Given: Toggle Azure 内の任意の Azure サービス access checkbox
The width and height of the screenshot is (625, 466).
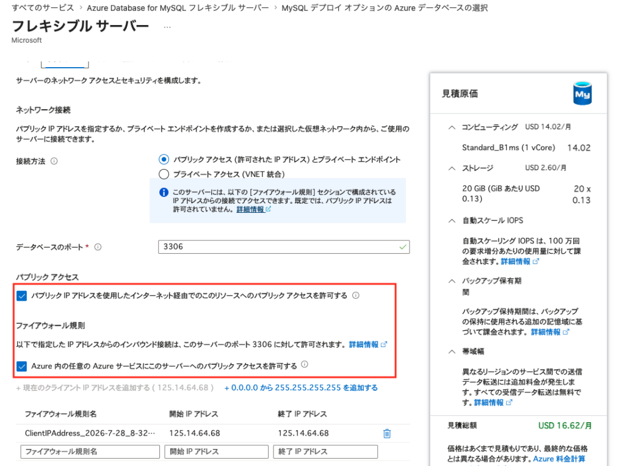Looking at the screenshot, I should [22, 366].
